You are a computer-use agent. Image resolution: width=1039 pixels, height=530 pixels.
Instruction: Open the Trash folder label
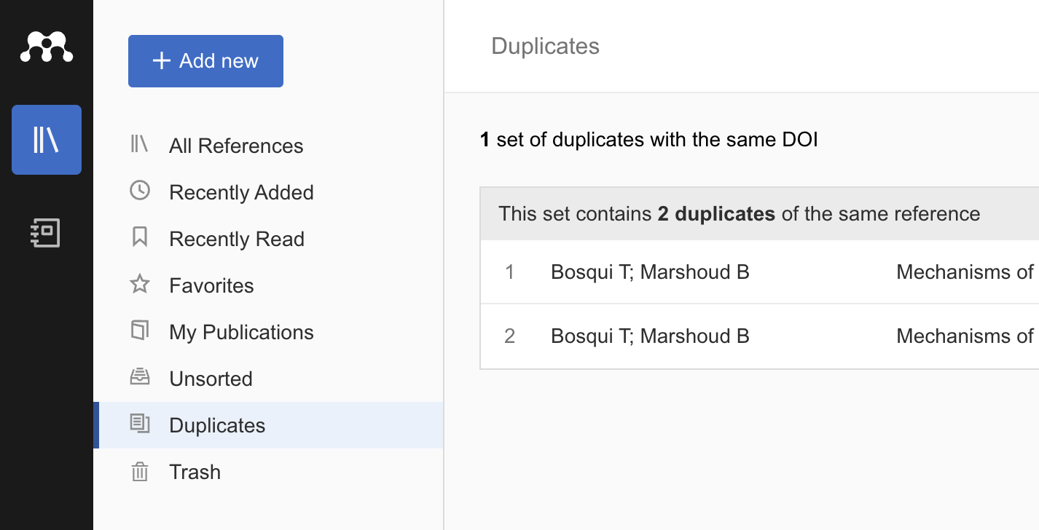tap(195, 472)
